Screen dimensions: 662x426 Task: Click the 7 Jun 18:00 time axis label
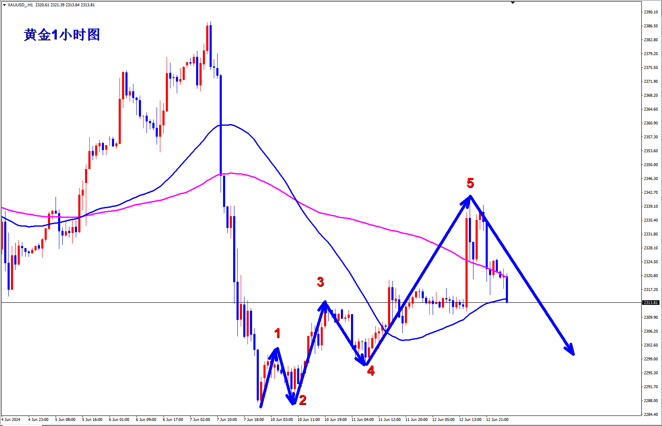pyautogui.click(x=254, y=420)
